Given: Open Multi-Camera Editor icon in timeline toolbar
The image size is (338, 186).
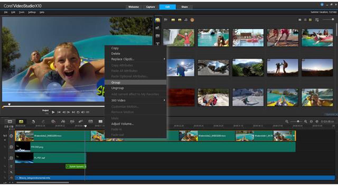Looking at the screenshot, I should pyautogui.click(x=100, y=121).
